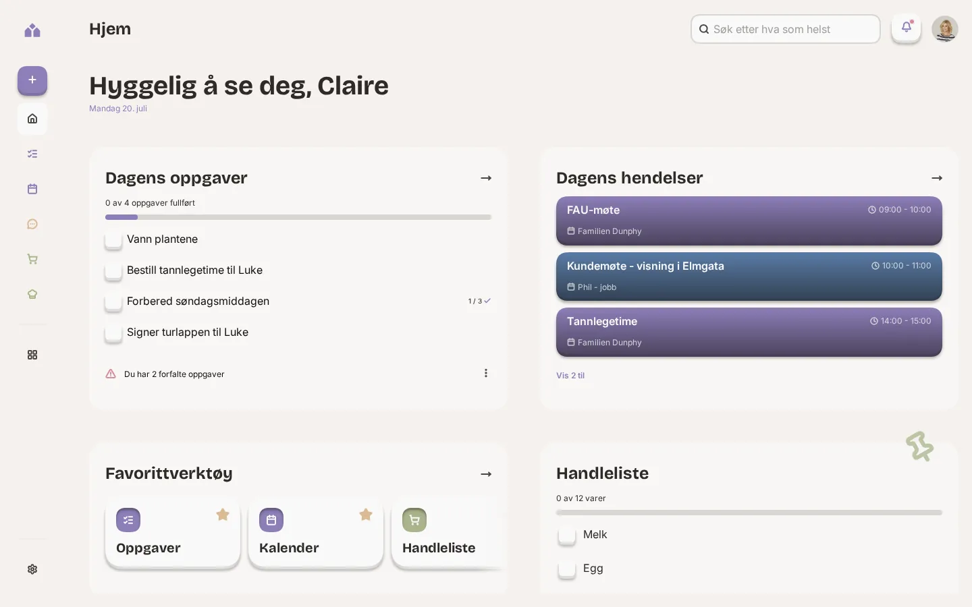Click '0 av 4 oppgaver fullført' text
Viewport: 972px width, 607px height.
click(x=150, y=203)
